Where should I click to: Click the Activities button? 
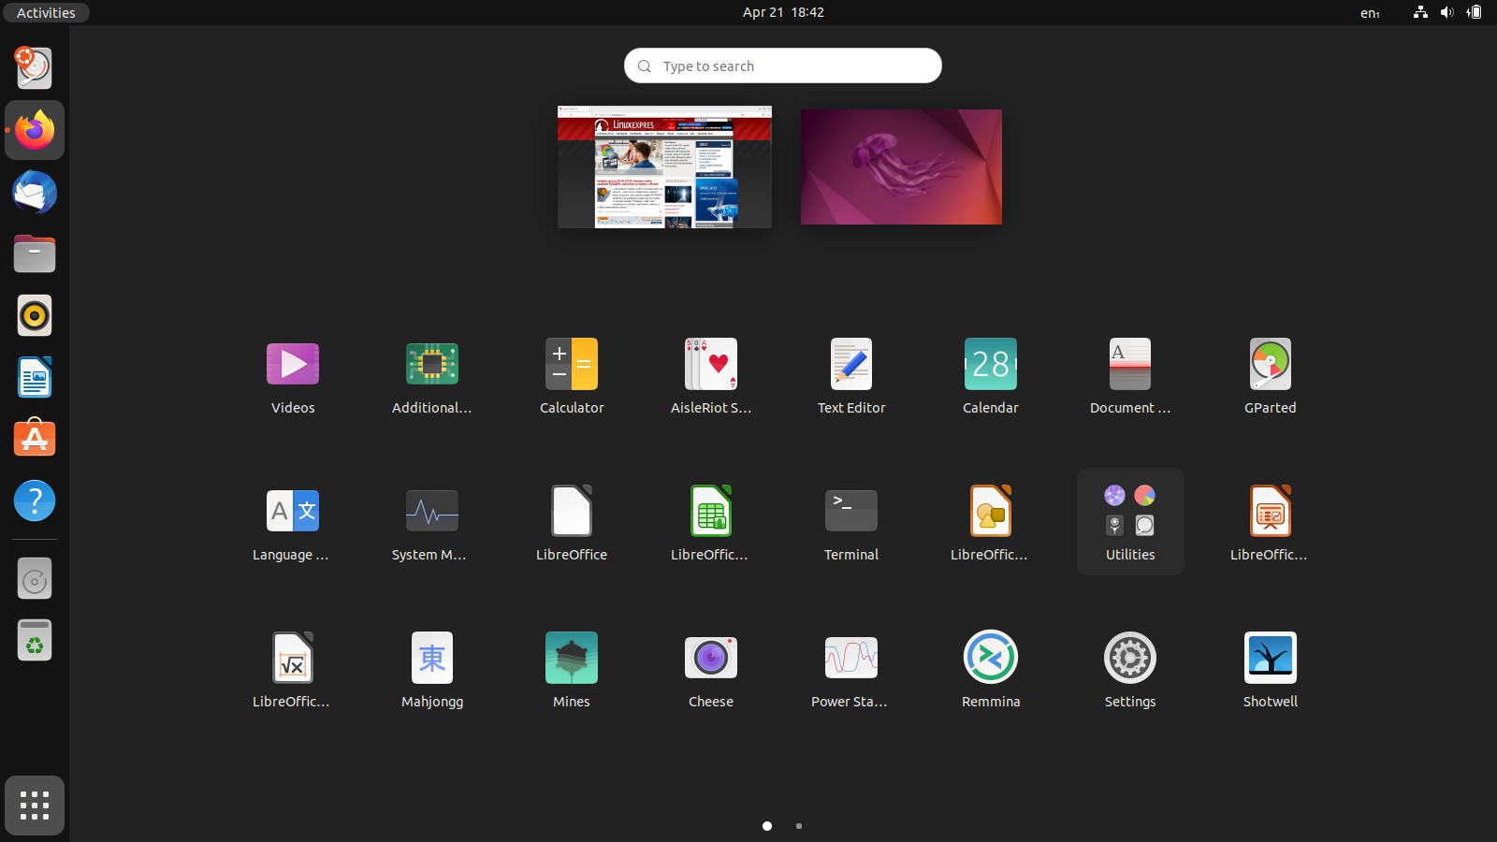46,12
